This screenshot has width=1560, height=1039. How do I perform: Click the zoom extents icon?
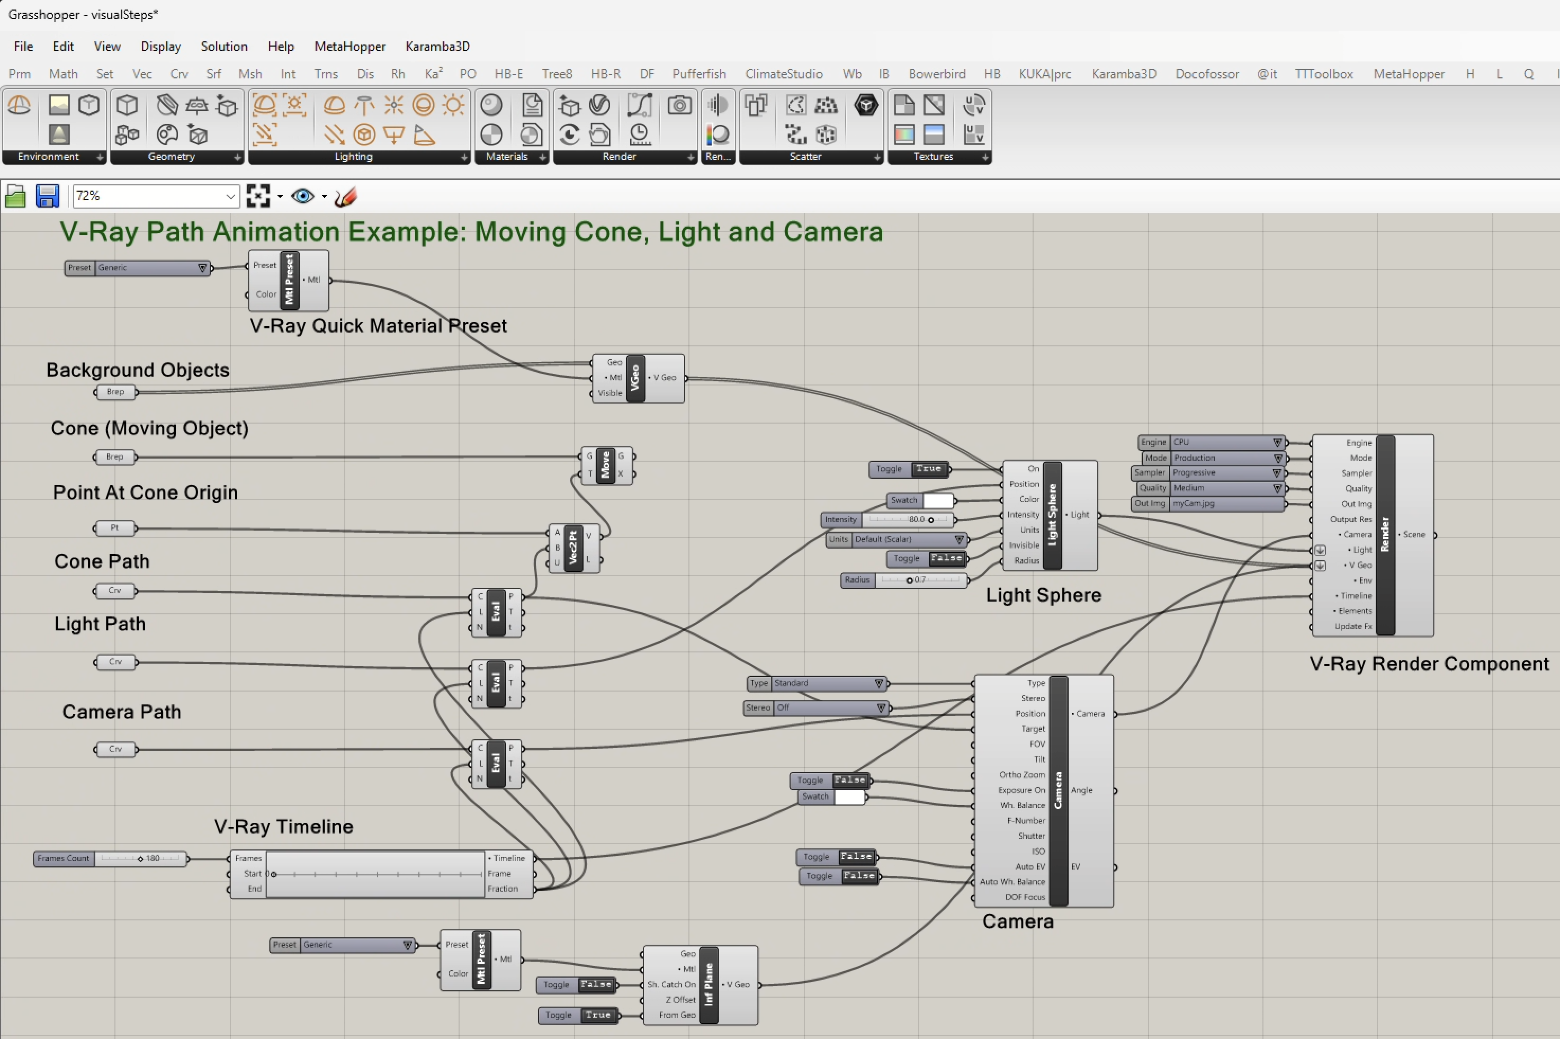click(x=258, y=196)
